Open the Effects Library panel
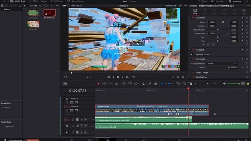251x141 pixels. click(x=38, y=1)
